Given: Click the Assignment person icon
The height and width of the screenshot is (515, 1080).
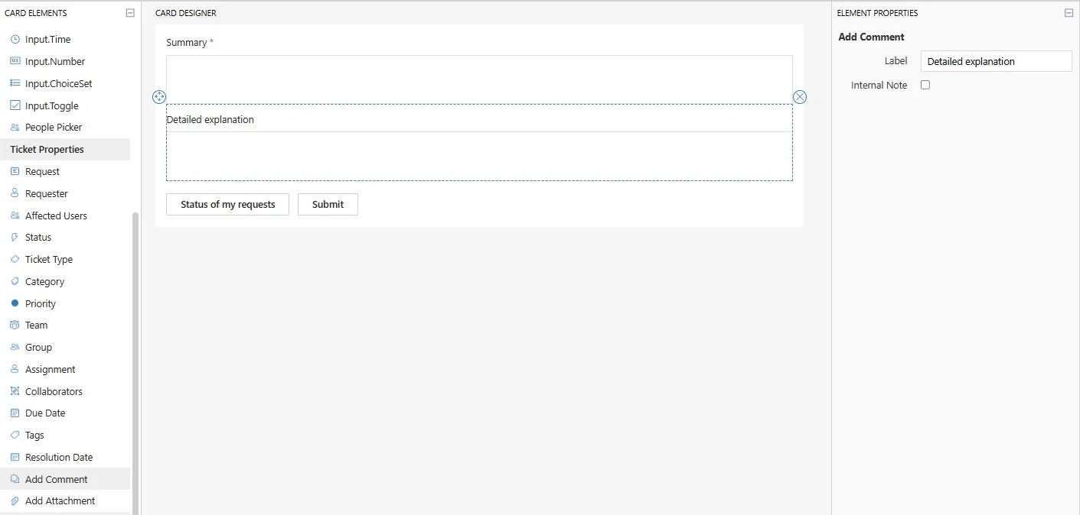Looking at the screenshot, I should (x=15, y=369).
